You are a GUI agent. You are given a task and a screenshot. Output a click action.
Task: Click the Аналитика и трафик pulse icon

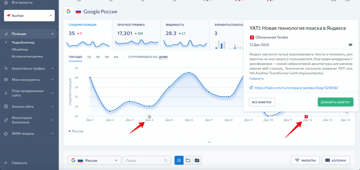[6, 68]
